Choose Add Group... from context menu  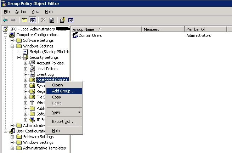(x=63, y=91)
